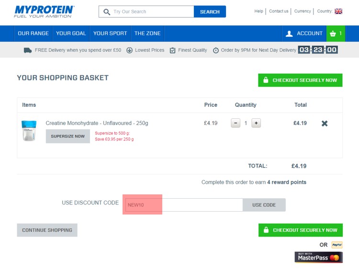Open the ACCOUNT menu
Screen dimensions: 359x271
(x=304, y=34)
